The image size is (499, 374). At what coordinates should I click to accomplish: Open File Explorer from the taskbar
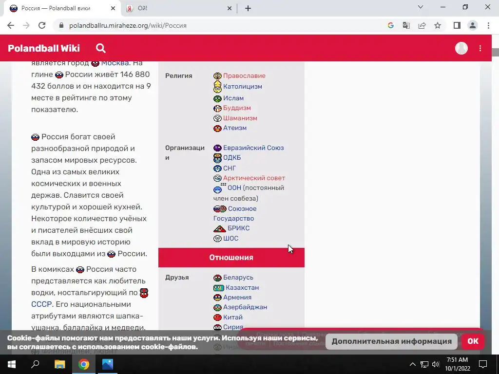tap(59, 364)
